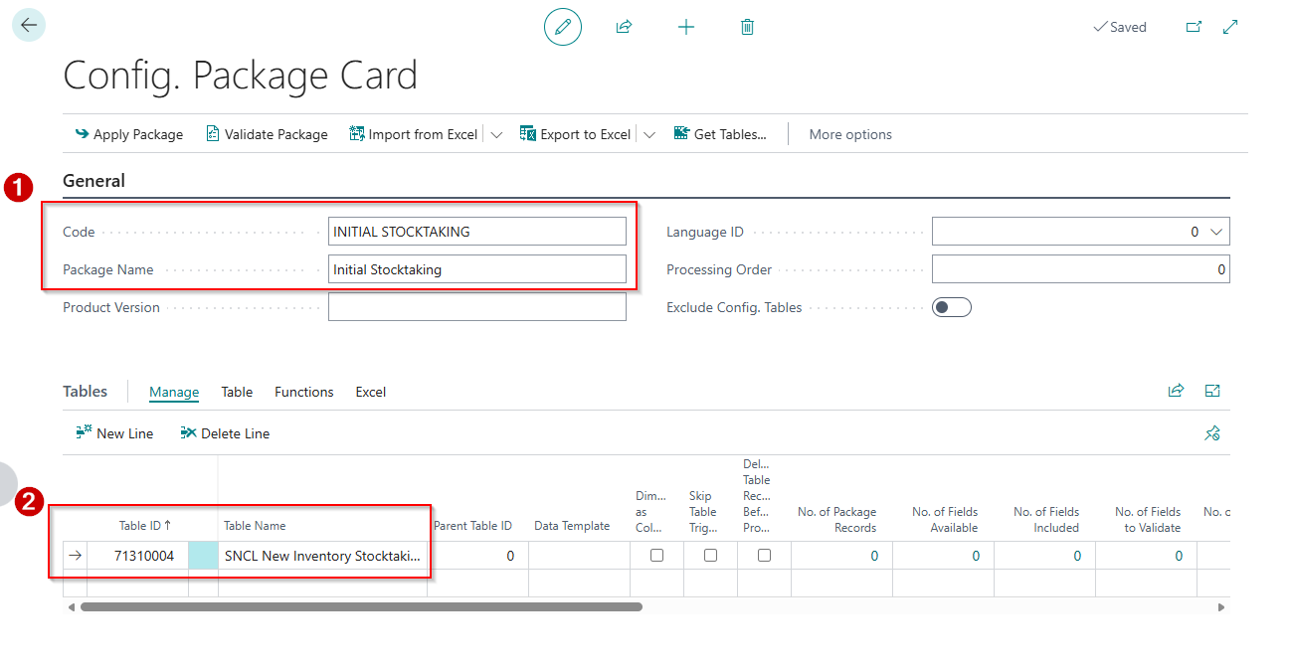Open the page in a new window
Screen dimensions: 1290x672
click(1194, 27)
